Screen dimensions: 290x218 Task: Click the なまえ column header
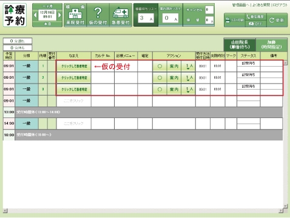point(73,56)
